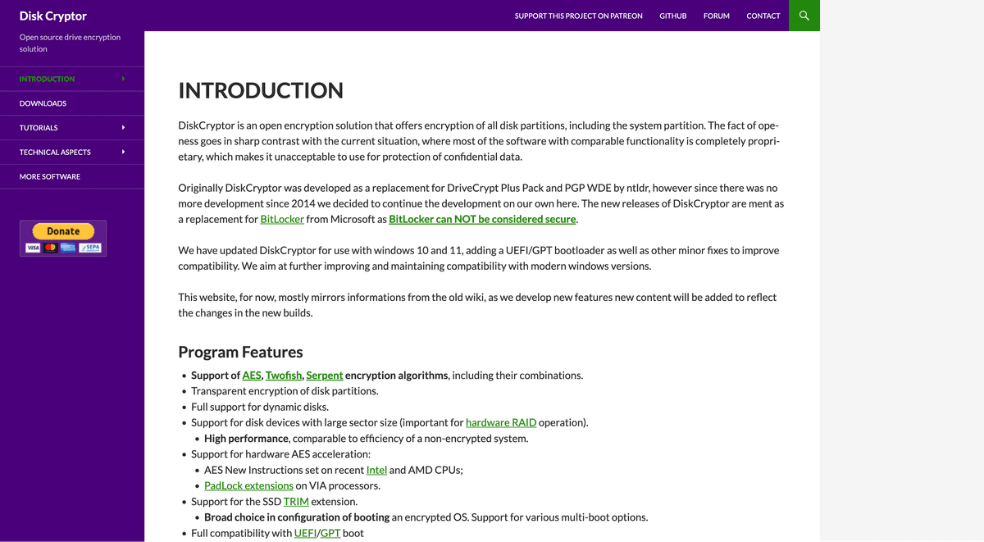Follow the Serpent encryption link
The image size is (984, 542).
click(324, 376)
